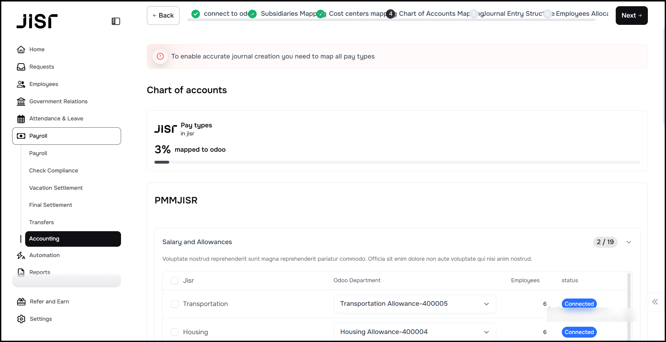
Task: Open Requests inbox icon
Action: (21, 67)
